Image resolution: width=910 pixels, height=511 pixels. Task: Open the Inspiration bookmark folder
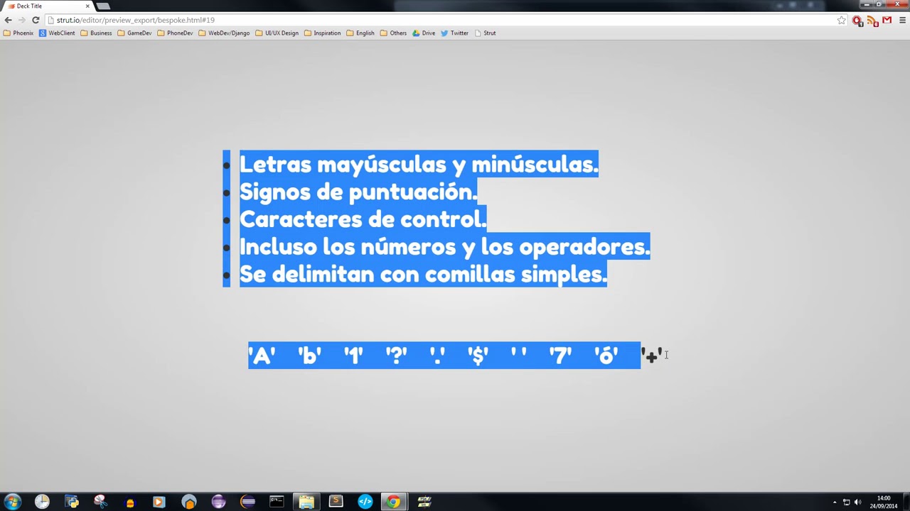[322, 33]
